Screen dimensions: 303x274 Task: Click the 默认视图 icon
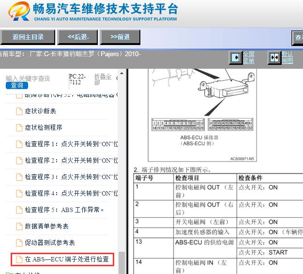click(x=274, y=58)
